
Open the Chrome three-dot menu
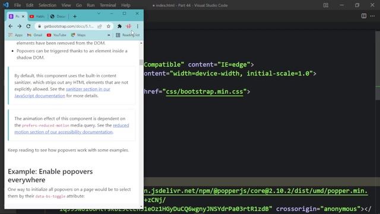(x=137, y=26)
